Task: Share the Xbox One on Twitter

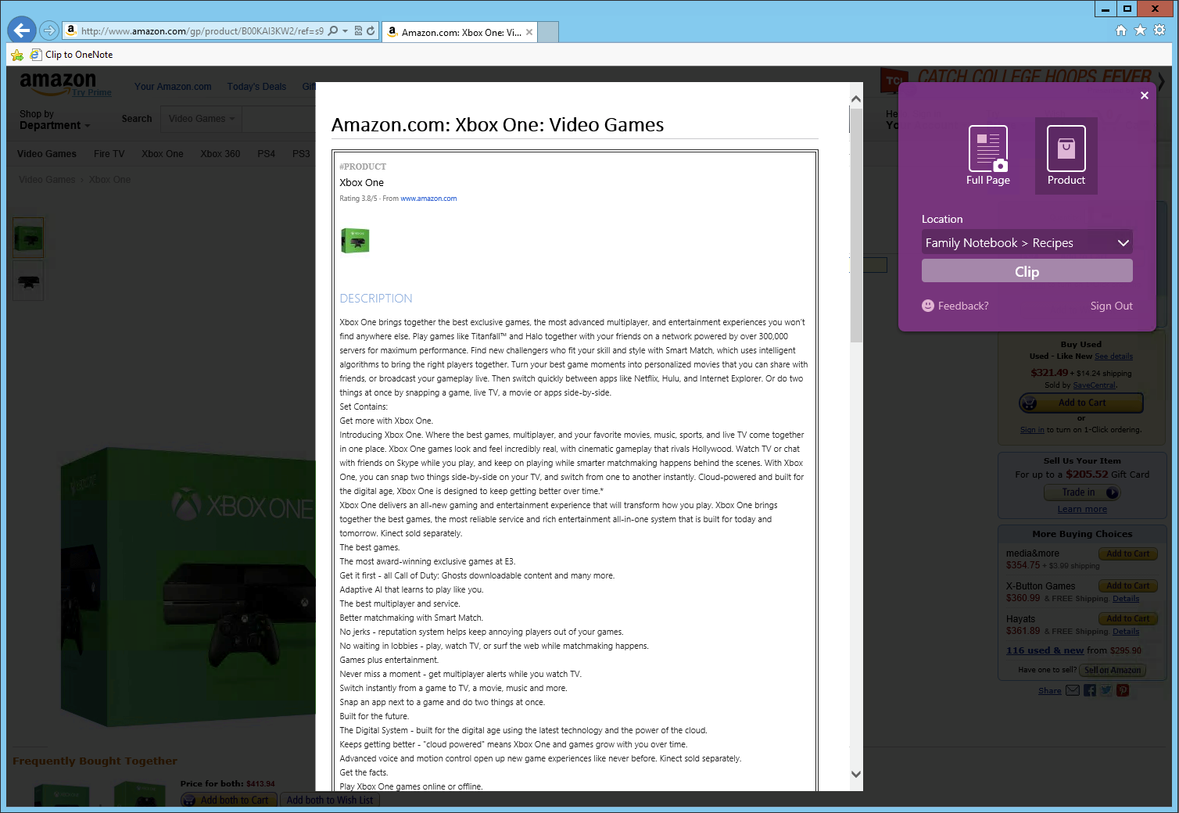Action: pos(1106,690)
